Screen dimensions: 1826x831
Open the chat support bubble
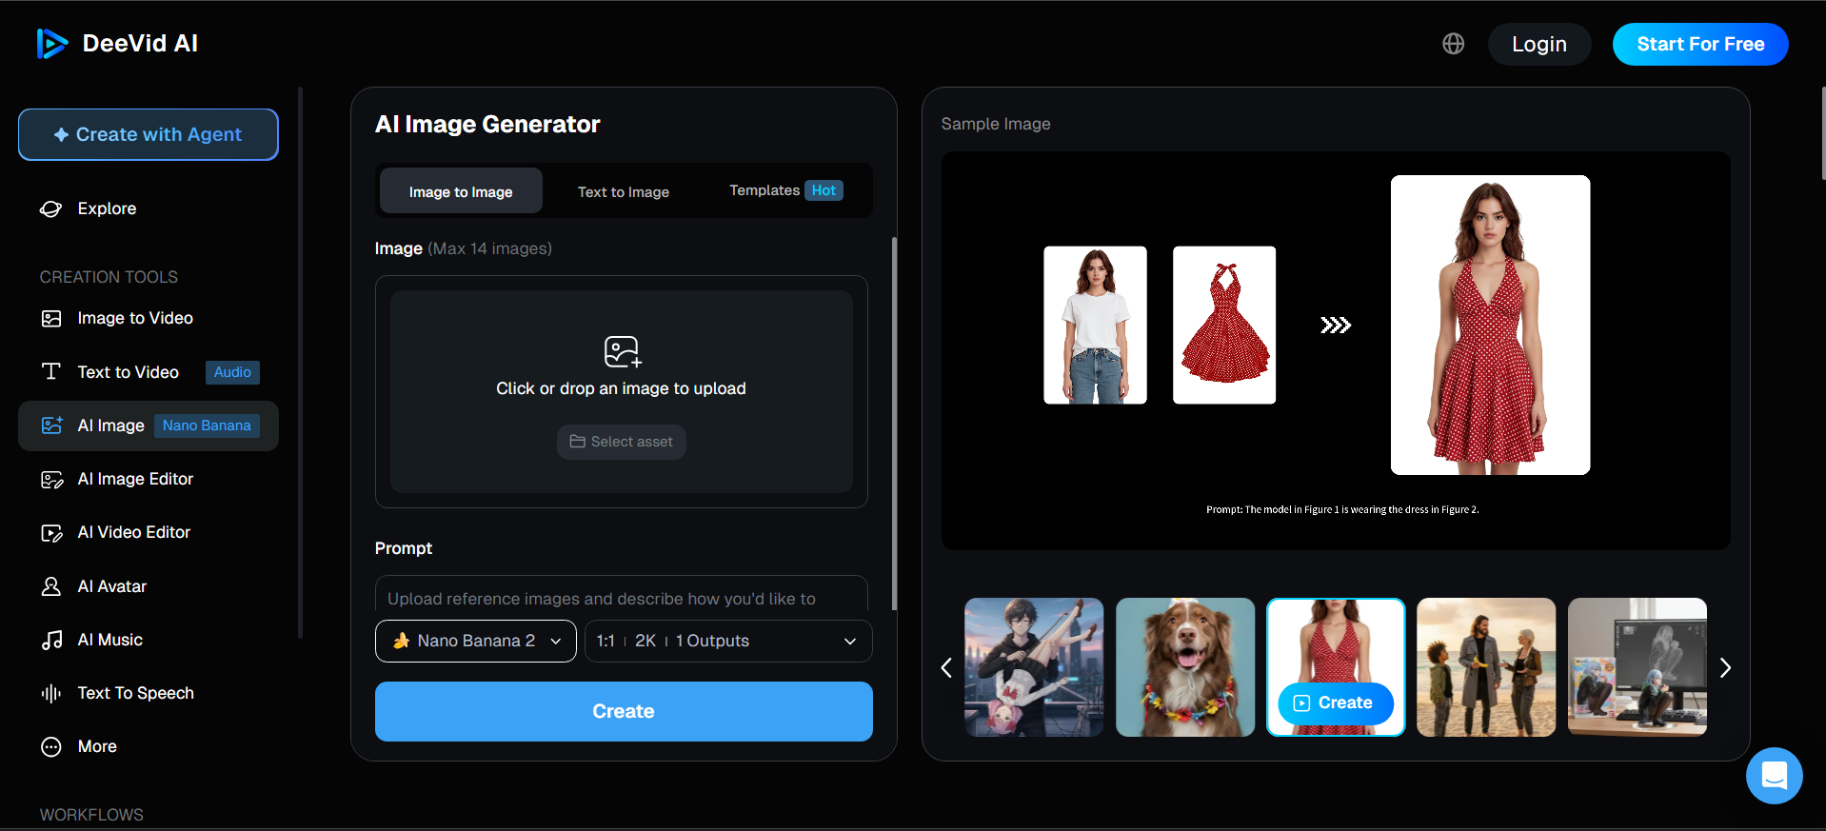(1774, 776)
